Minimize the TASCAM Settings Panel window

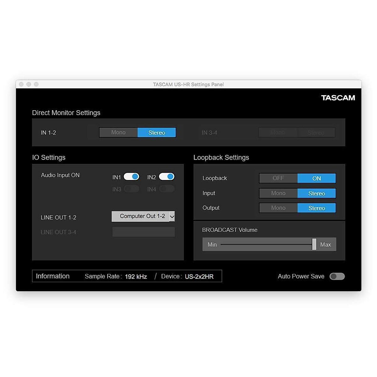pyautogui.click(x=29, y=84)
